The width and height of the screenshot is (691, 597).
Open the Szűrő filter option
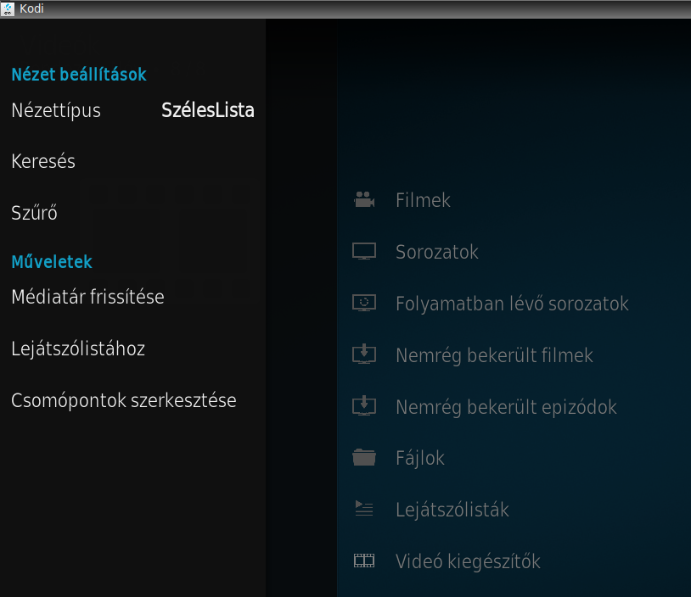pos(132,213)
